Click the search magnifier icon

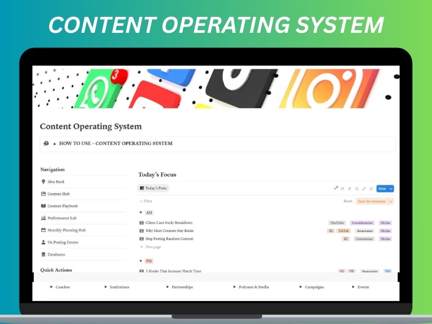tap(357, 189)
